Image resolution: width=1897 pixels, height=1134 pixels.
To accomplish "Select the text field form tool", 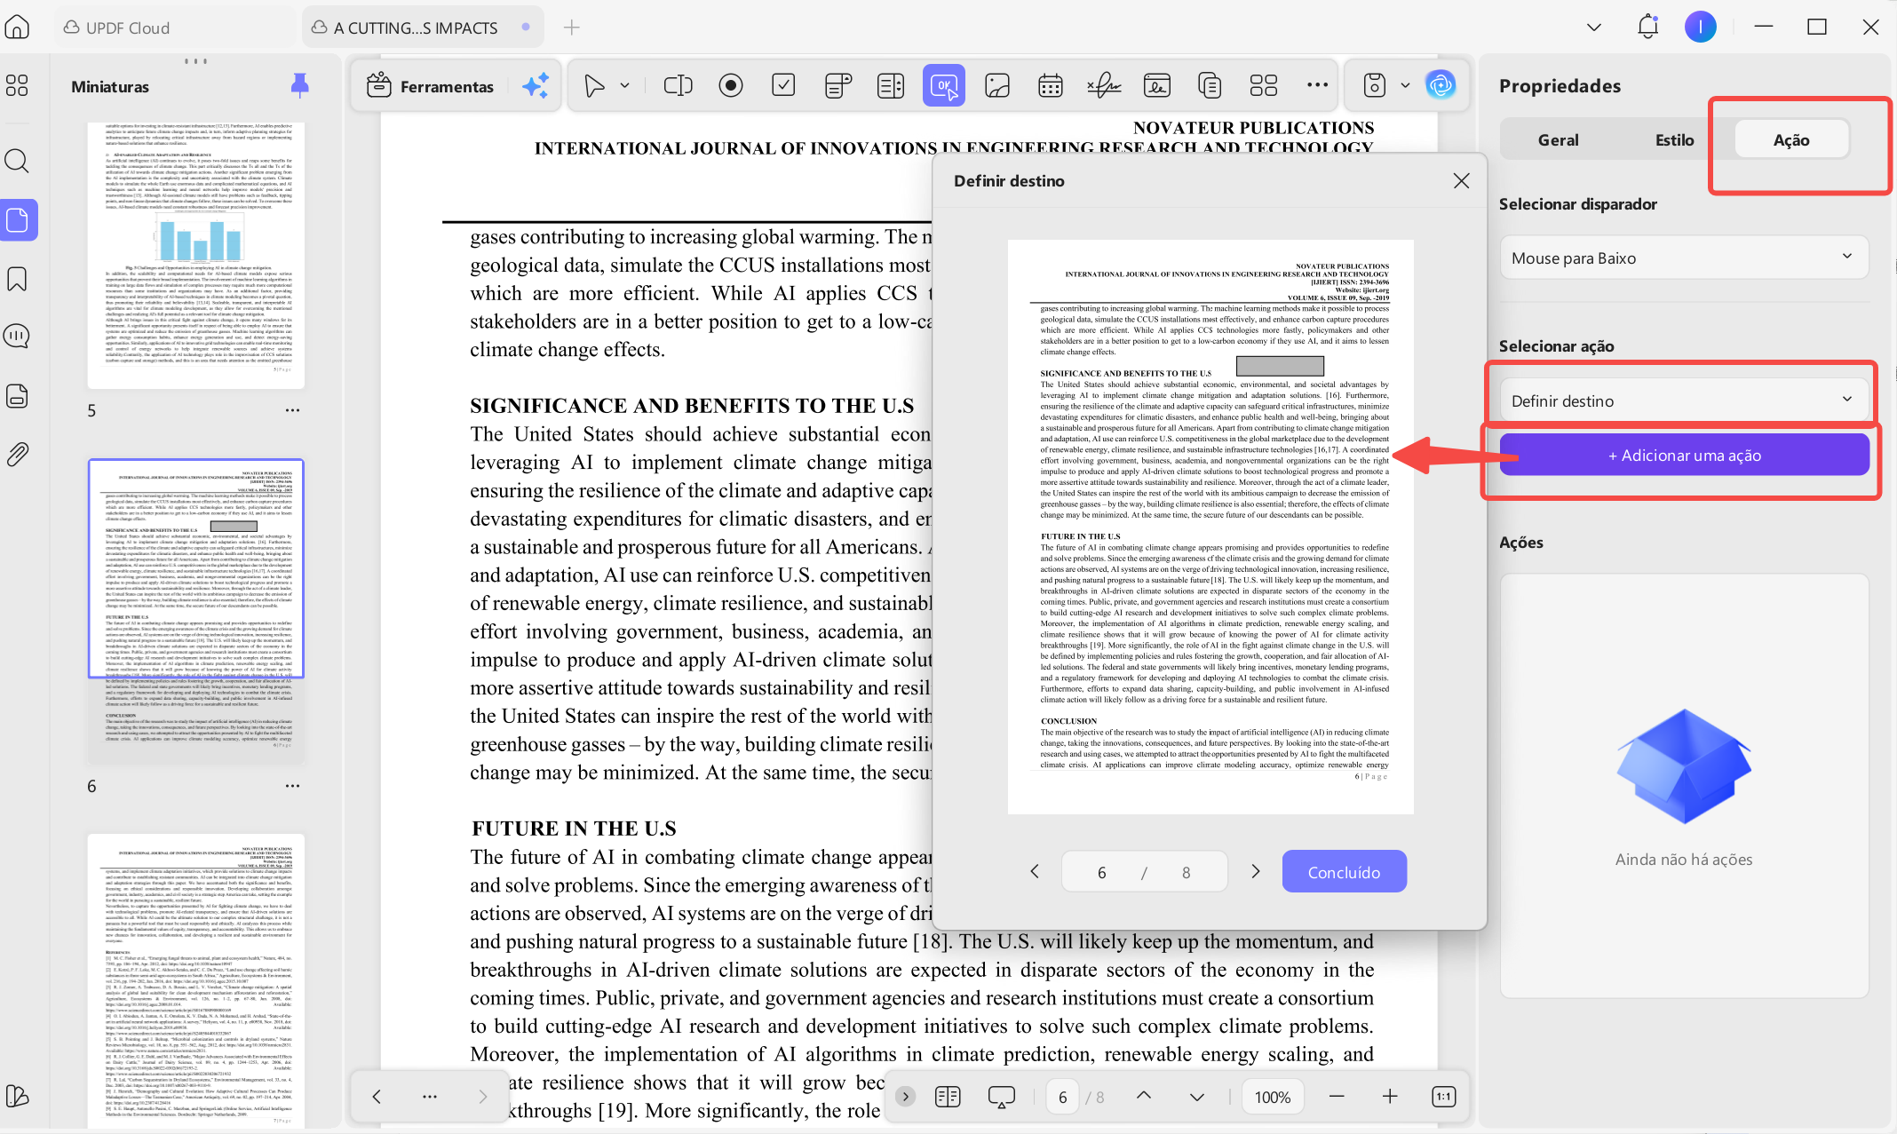I will 678,85.
